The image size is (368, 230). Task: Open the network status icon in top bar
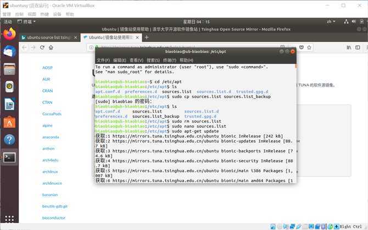coord(346,21)
